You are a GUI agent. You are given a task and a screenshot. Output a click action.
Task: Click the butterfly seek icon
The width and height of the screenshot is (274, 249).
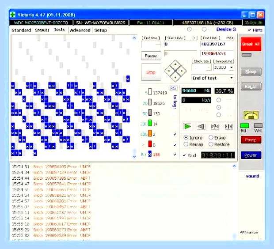(228, 126)
